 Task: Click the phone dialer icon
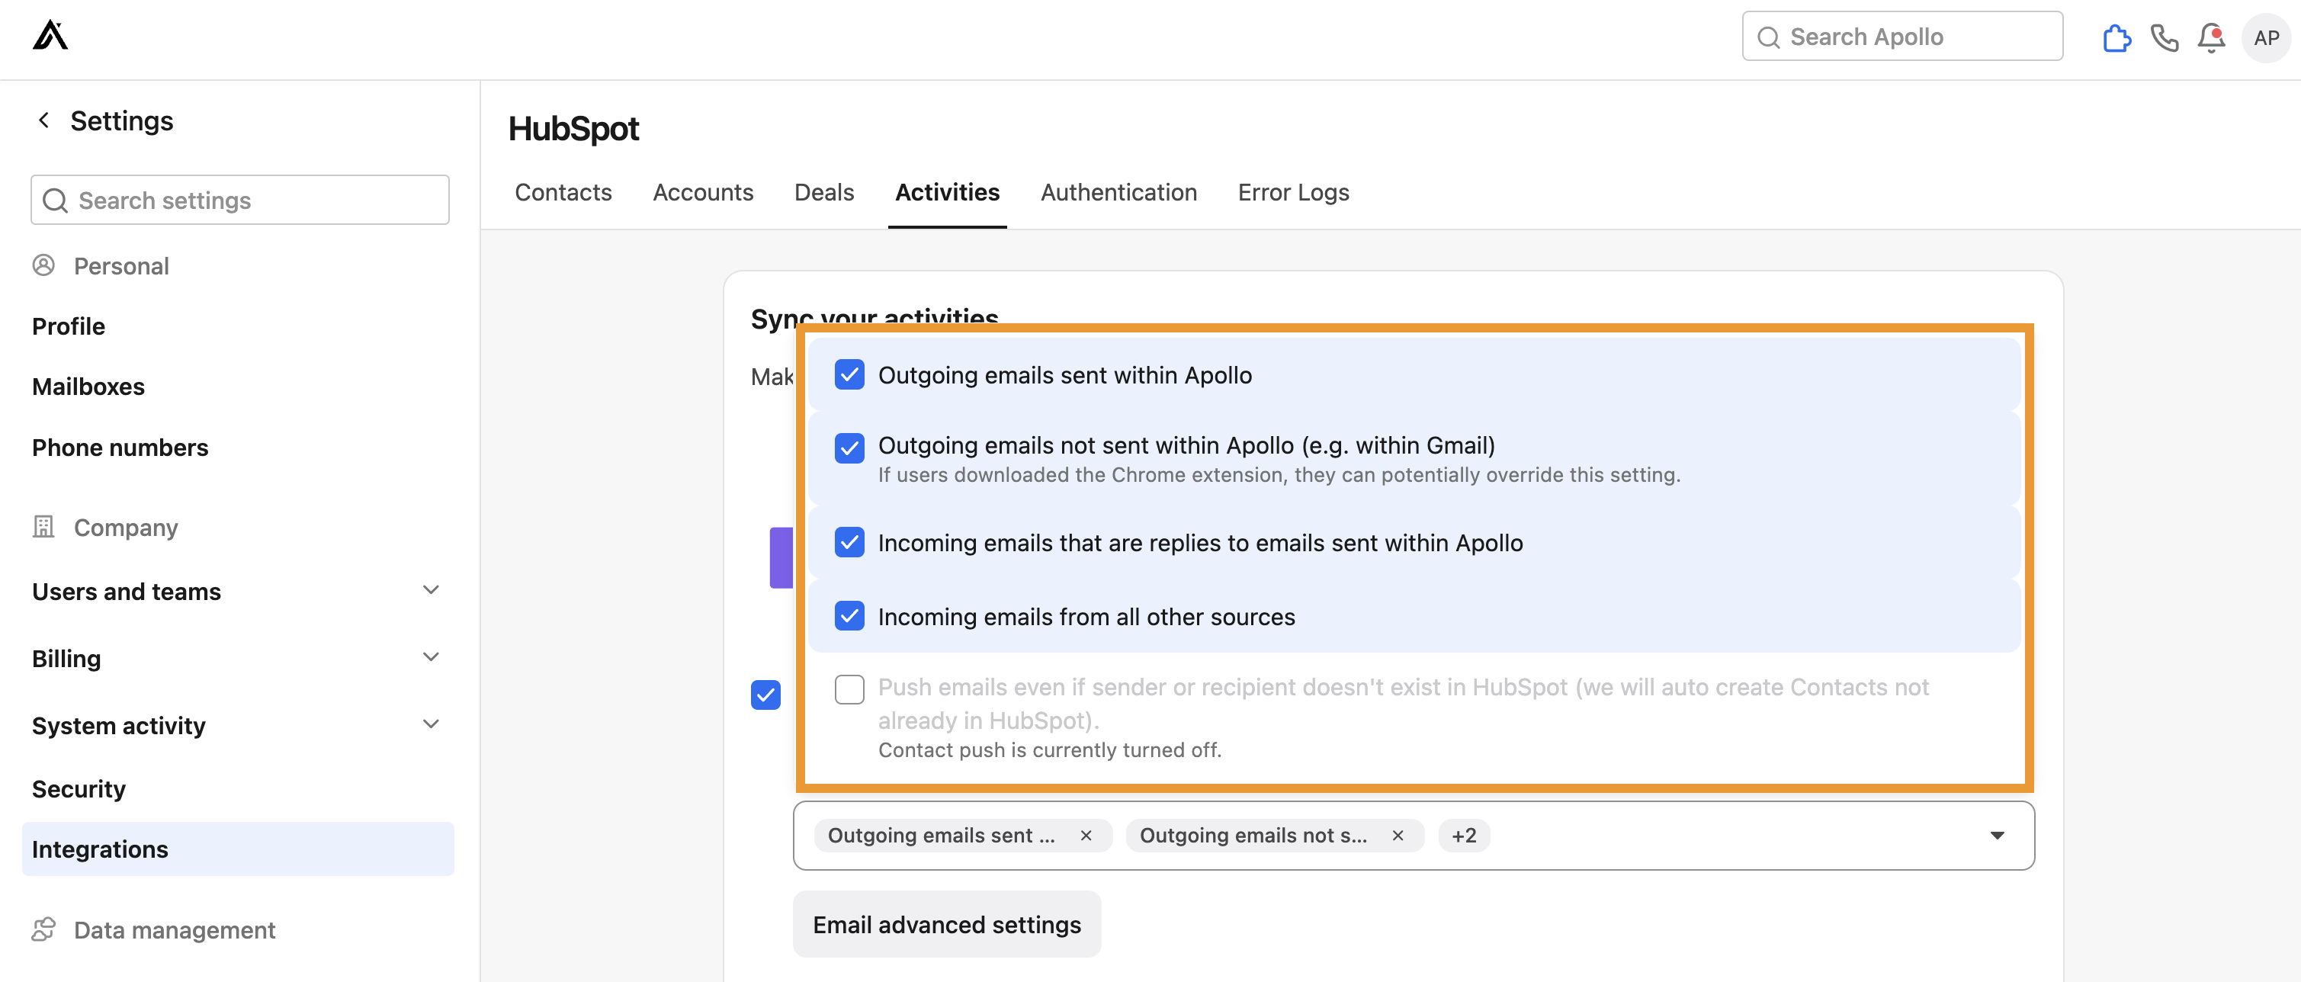[2165, 37]
